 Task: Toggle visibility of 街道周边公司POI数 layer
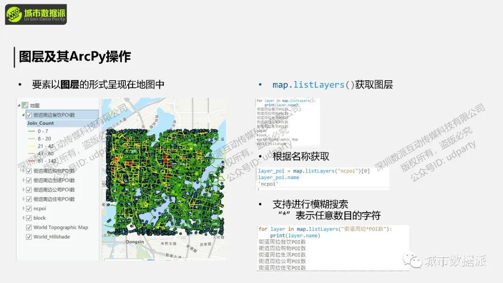[x=29, y=190]
